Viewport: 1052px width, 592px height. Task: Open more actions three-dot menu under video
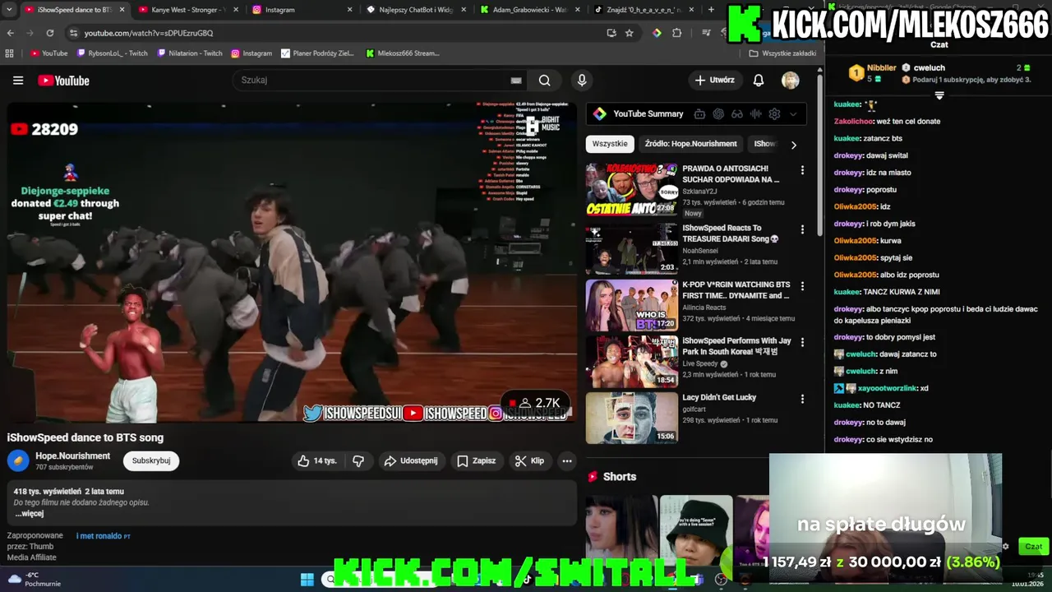(567, 461)
